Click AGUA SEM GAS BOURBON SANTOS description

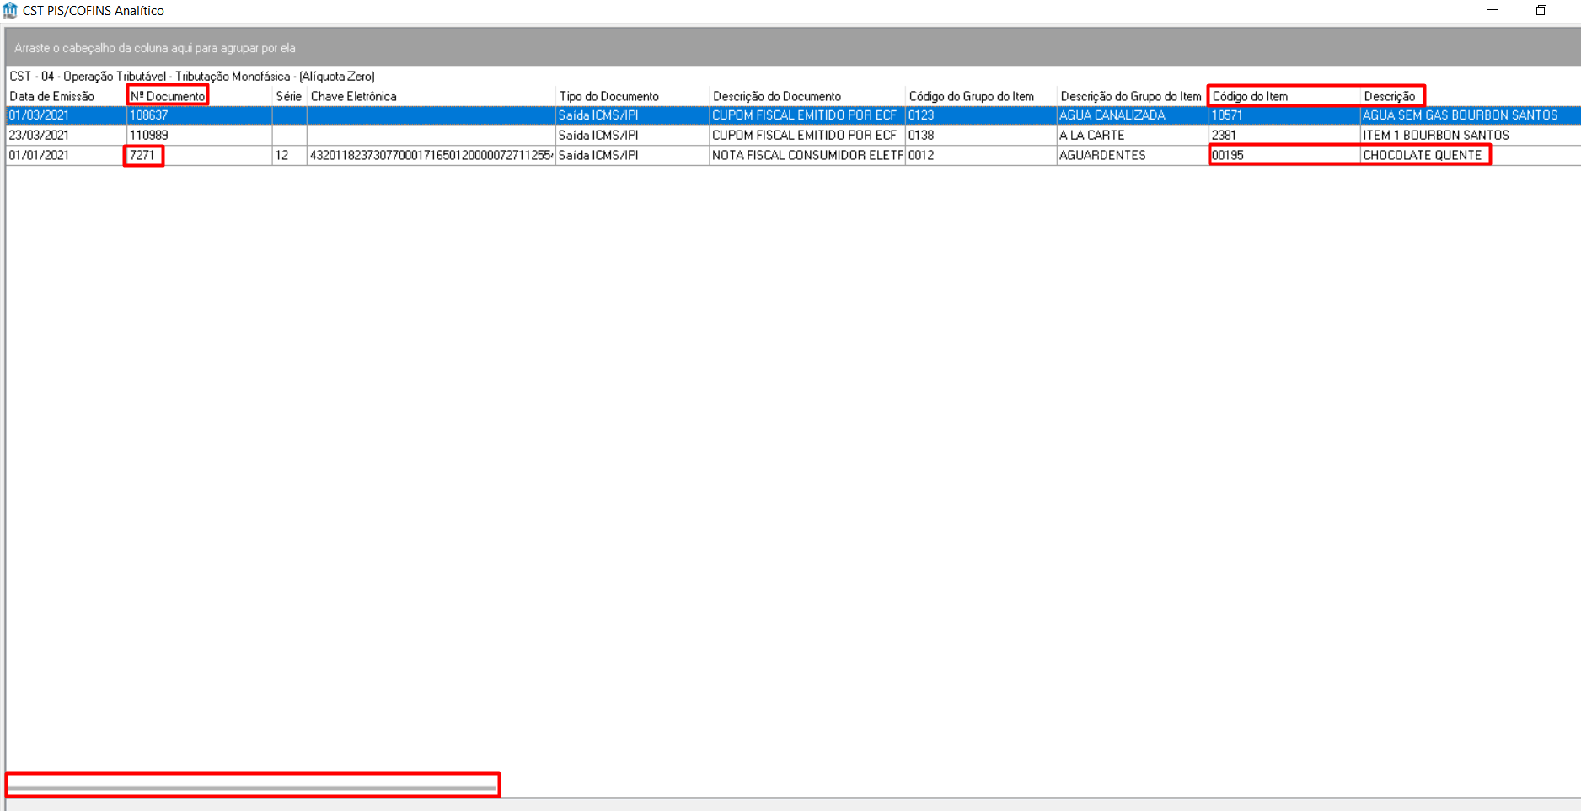[1471, 115]
